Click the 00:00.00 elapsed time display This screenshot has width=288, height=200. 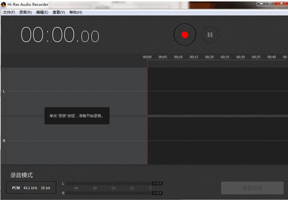coord(60,35)
